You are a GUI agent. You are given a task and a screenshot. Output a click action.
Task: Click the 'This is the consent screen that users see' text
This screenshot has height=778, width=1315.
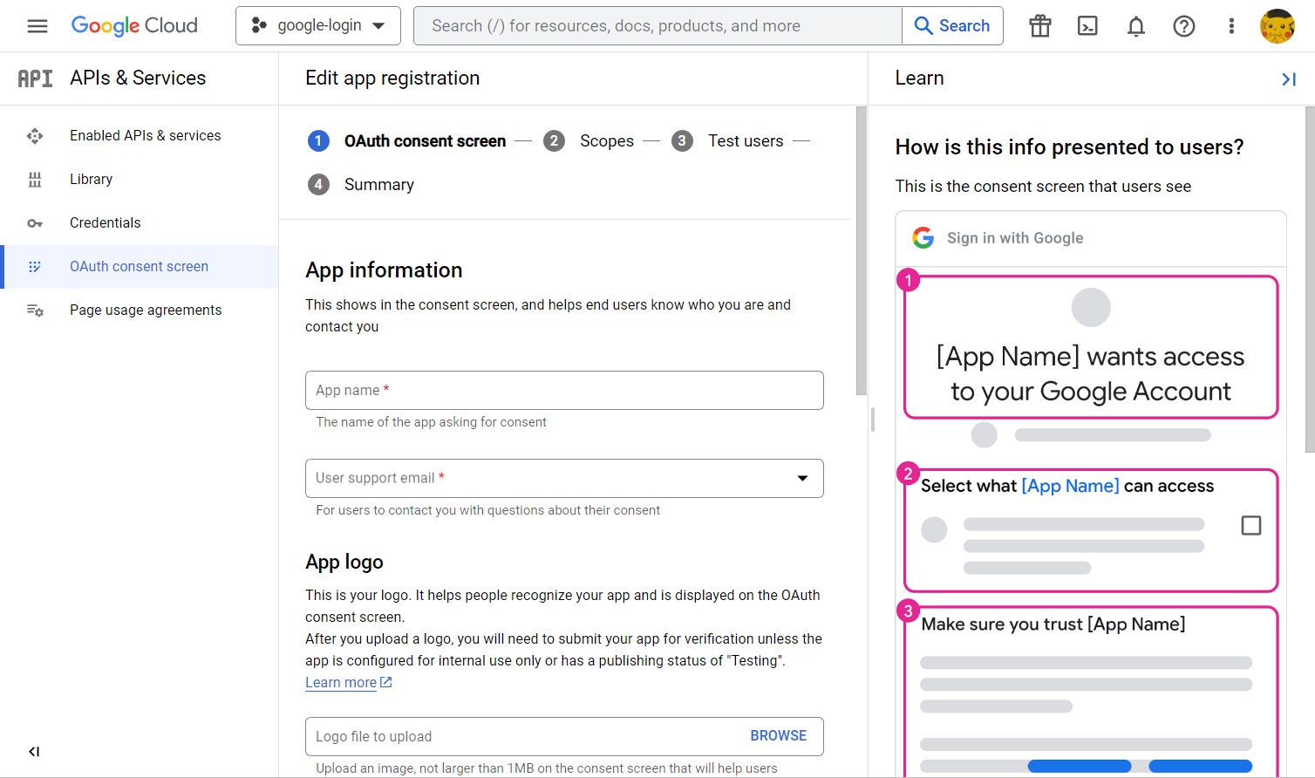(1043, 187)
